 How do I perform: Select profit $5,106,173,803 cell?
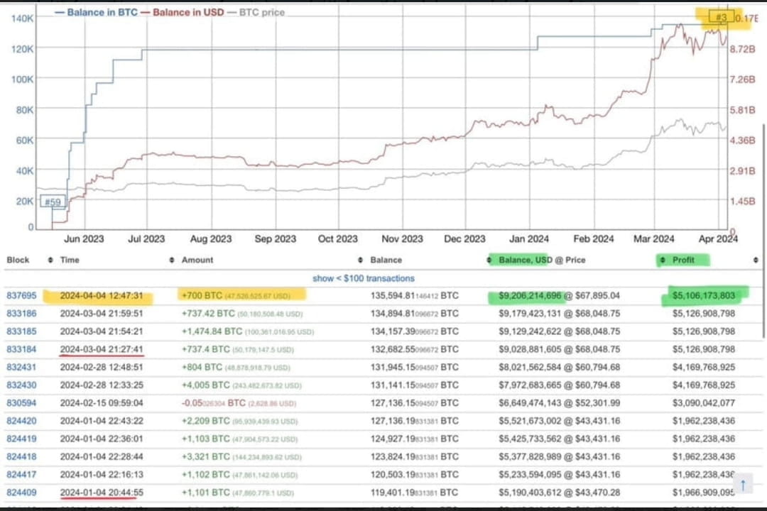[x=703, y=296]
